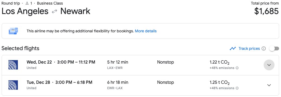Select the Tue, Dec 28 return flight row
The height and width of the screenshot is (97, 281).
(140, 85)
